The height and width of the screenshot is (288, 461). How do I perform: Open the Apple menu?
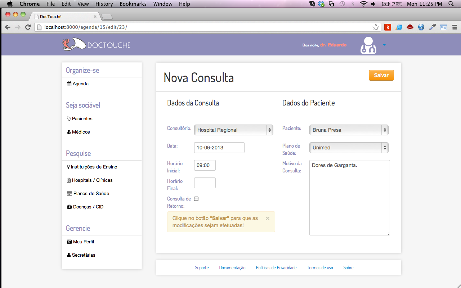coord(10,4)
